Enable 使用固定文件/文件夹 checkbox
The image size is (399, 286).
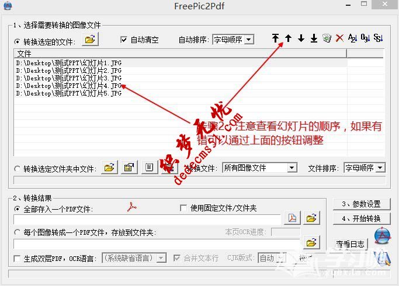point(183,208)
